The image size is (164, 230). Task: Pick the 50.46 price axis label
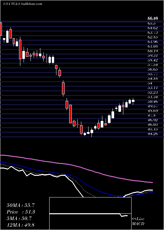click(153, 102)
